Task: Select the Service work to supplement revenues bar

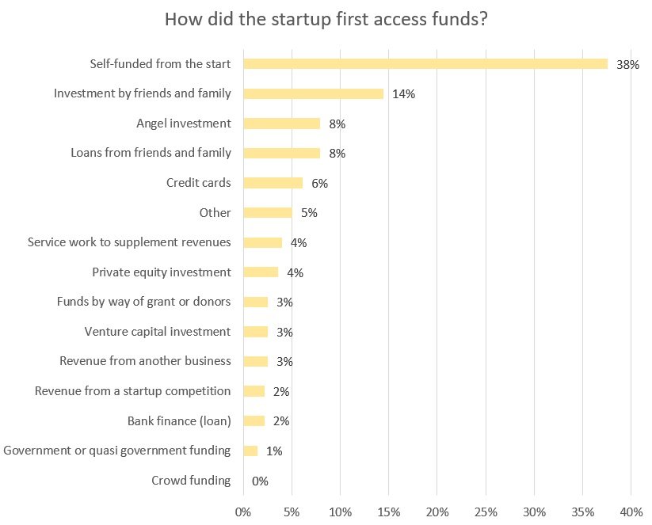Action: click(263, 242)
